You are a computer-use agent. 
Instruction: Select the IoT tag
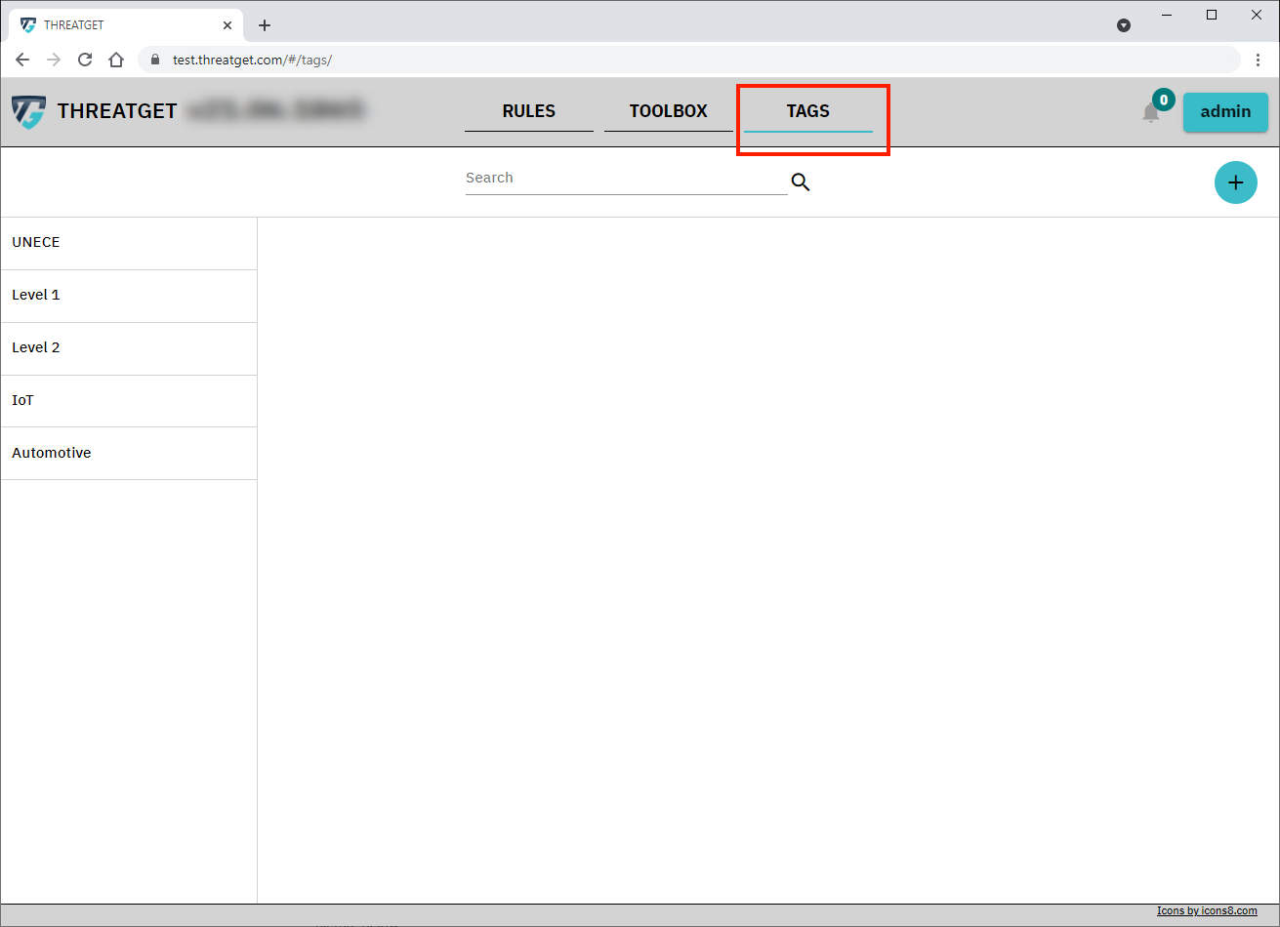click(x=129, y=401)
